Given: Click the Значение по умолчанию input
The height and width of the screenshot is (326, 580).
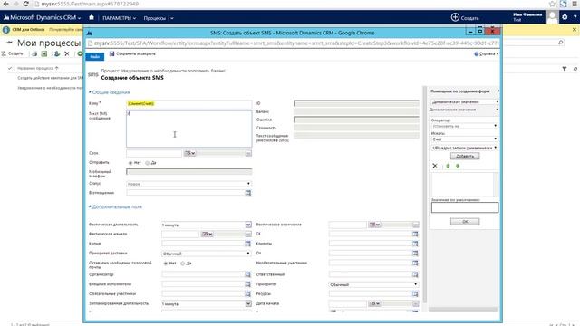Looking at the screenshot, I should tap(465, 207).
